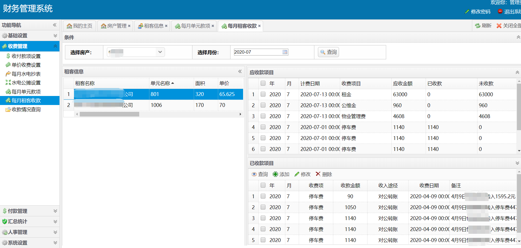Check the 物业管理费 row checkbox

tap(263, 116)
